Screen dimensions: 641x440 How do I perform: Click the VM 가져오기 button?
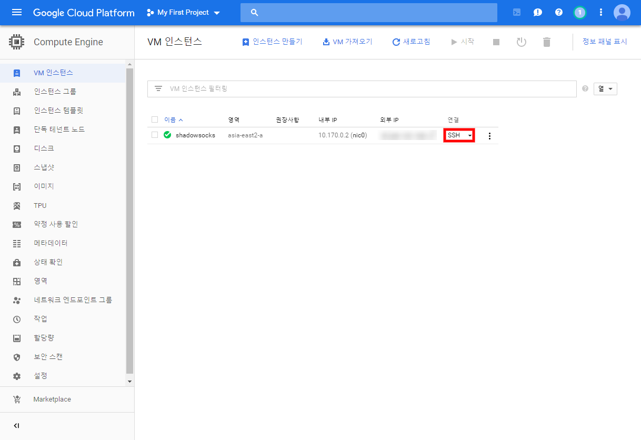click(347, 42)
